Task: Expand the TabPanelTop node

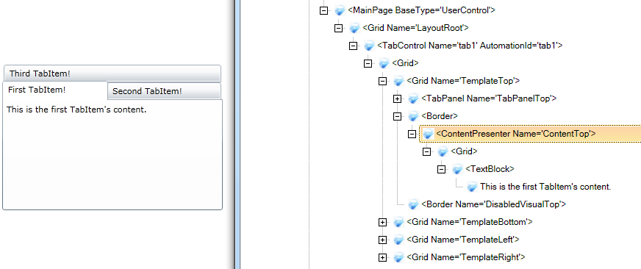Action: coord(397,98)
